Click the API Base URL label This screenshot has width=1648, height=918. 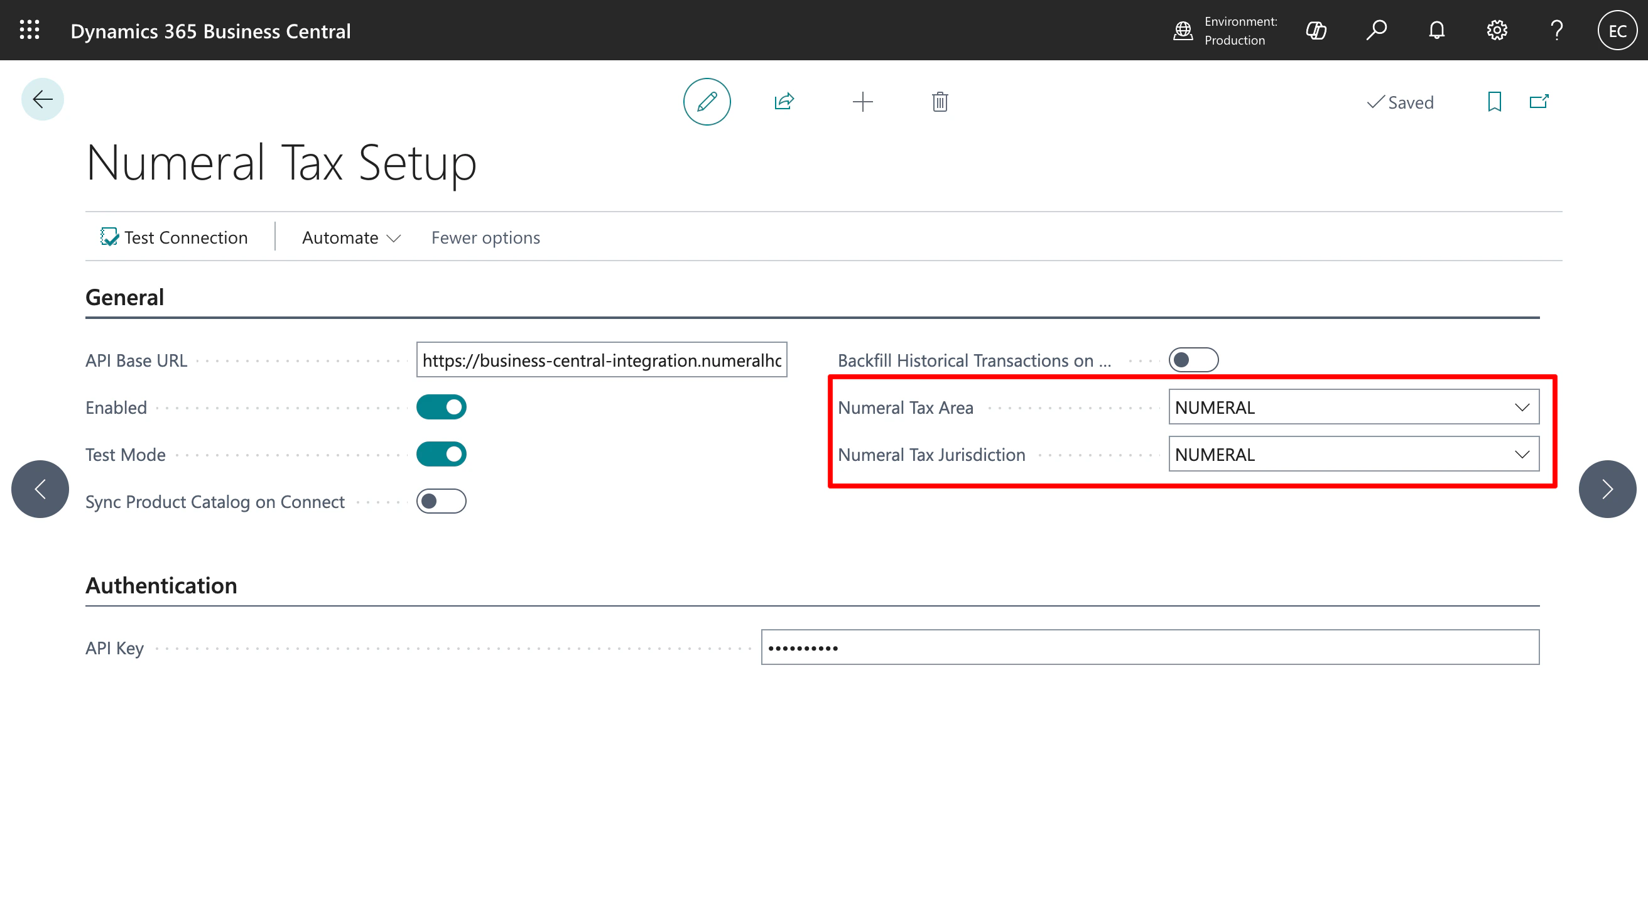[136, 361]
